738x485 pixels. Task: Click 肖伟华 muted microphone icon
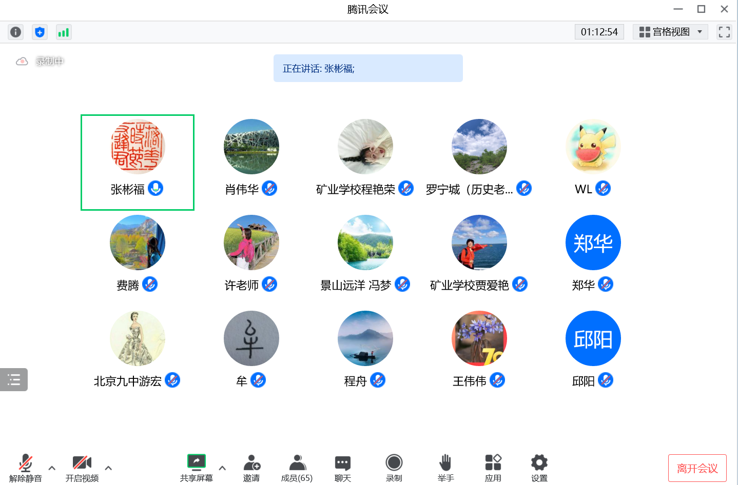[x=269, y=189]
